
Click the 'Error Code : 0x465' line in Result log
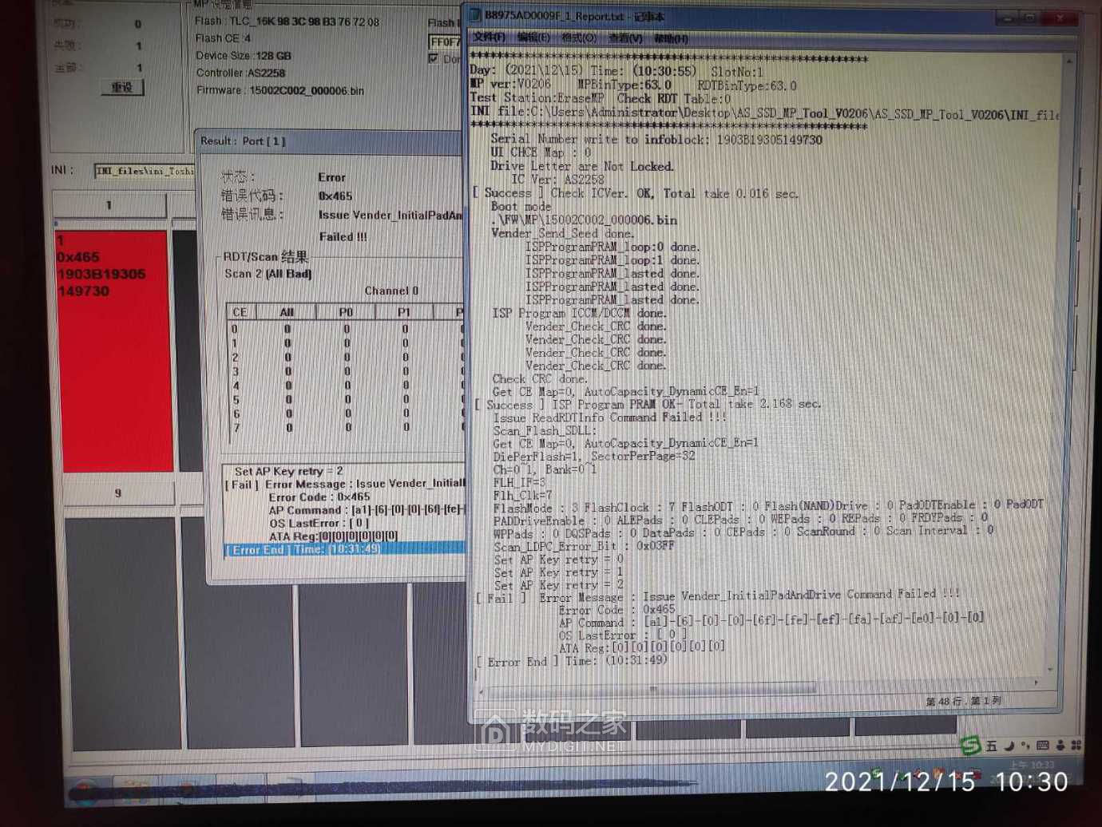pyautogui.click(x=319, y=497)
